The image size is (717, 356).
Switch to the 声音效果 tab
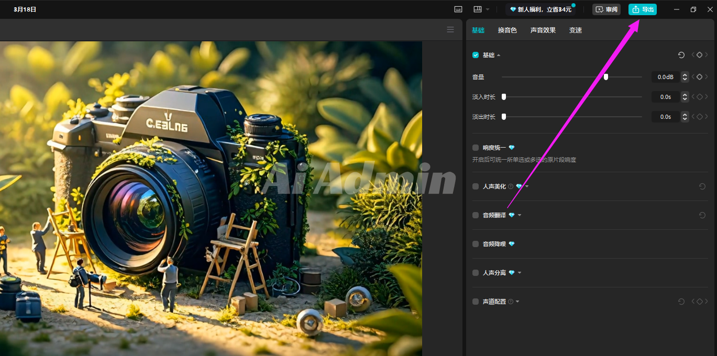[543, 30]
